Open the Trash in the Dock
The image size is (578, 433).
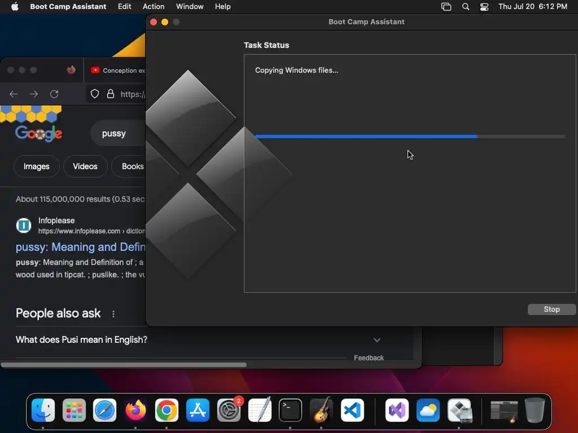[x=535, y=410]
